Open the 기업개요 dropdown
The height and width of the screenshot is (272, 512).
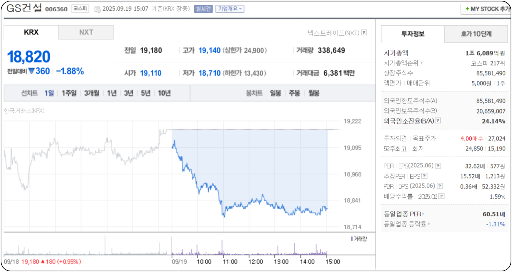230,9
